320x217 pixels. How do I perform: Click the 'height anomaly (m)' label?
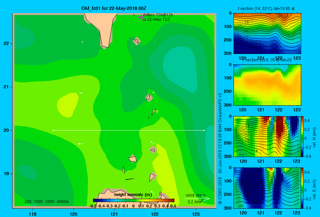[x=133, y=195]
